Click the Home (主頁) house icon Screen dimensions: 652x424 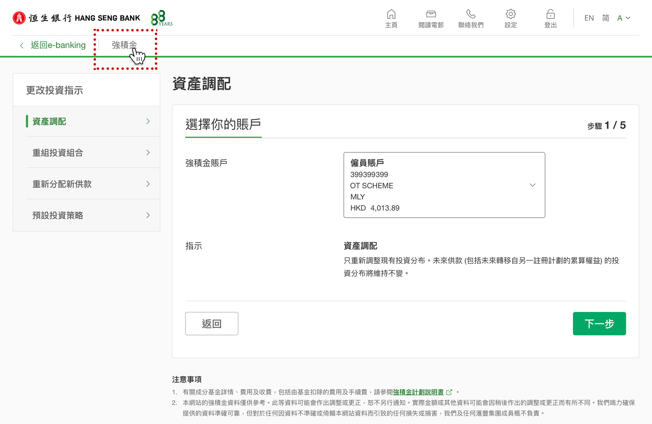pos(391,15)
